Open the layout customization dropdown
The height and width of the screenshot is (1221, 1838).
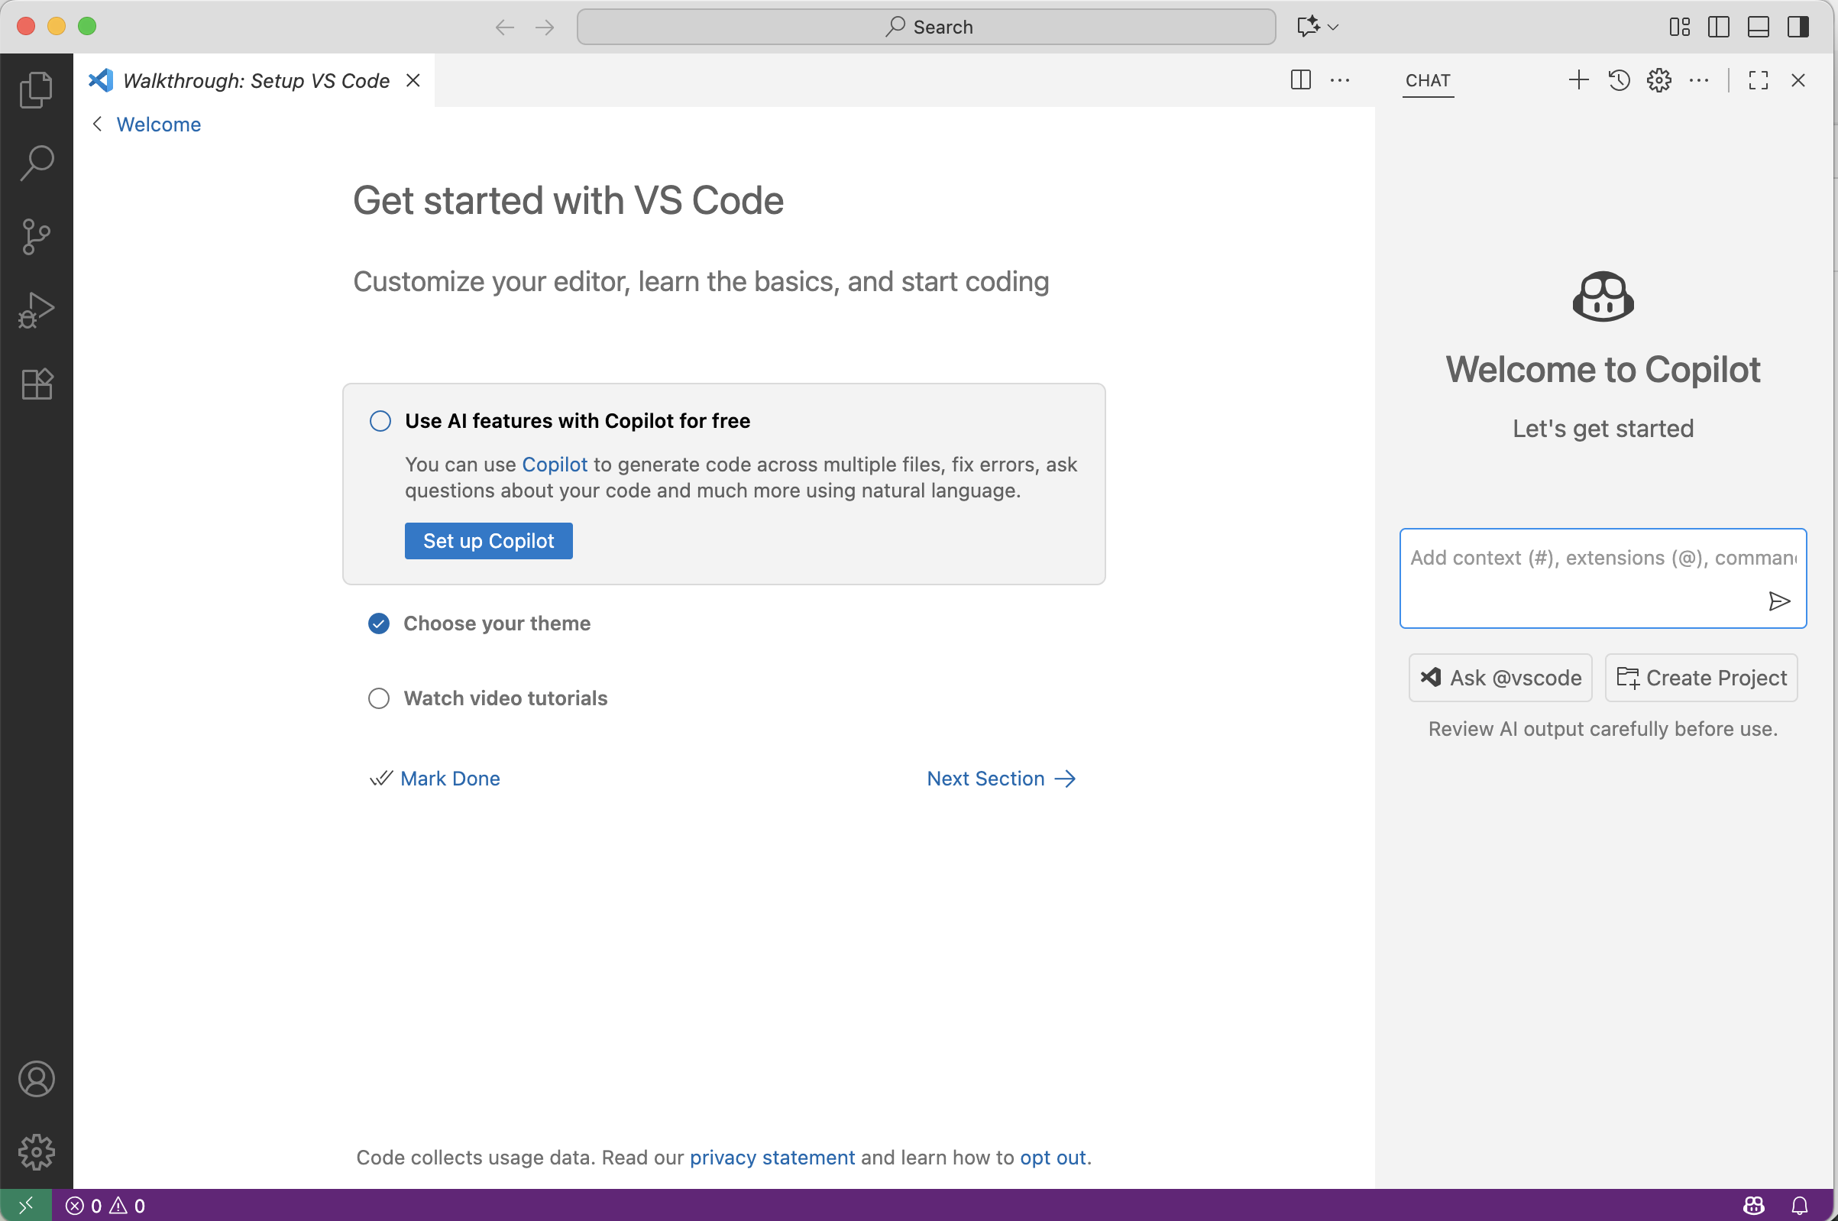tap(1679, 26)
